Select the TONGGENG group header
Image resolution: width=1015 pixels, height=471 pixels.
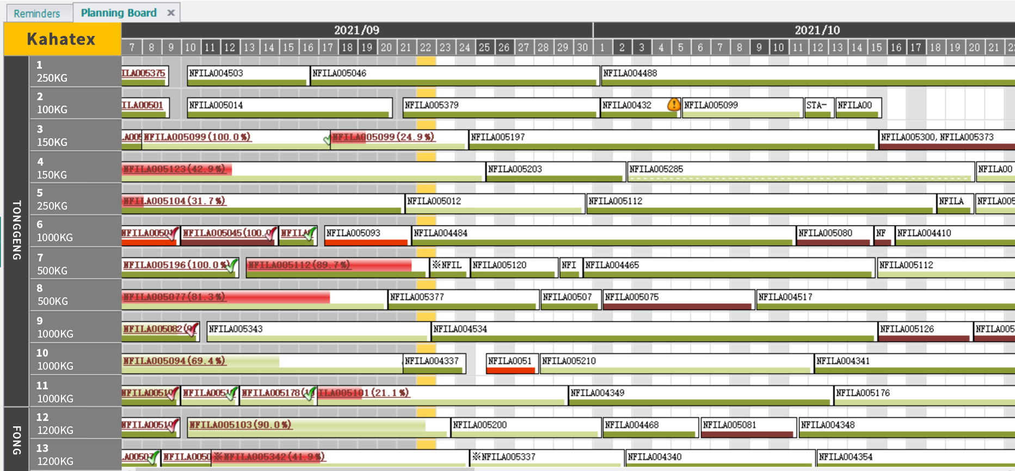[16, 230]
